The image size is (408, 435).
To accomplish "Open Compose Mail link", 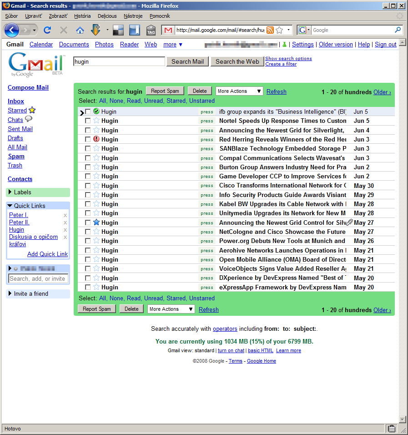I will coord(28,88).
